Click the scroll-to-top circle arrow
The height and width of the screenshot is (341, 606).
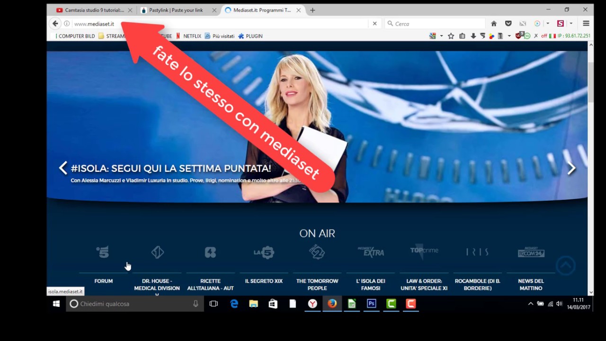566,266
